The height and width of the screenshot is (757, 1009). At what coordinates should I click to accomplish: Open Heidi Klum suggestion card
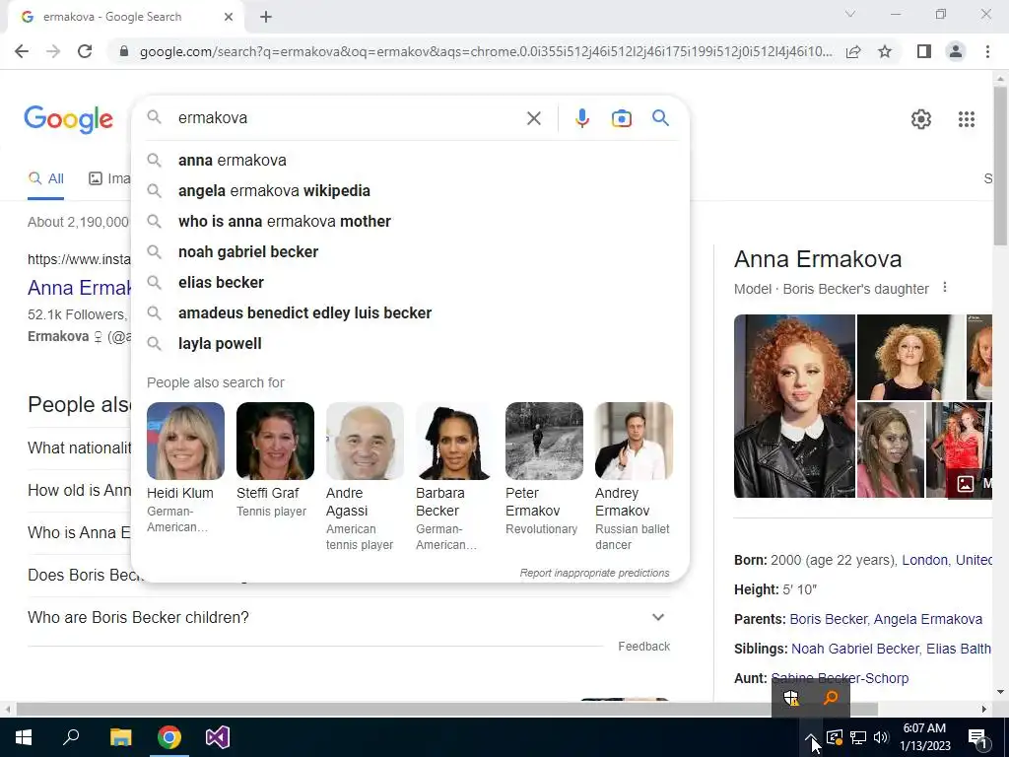click(185, 468)
